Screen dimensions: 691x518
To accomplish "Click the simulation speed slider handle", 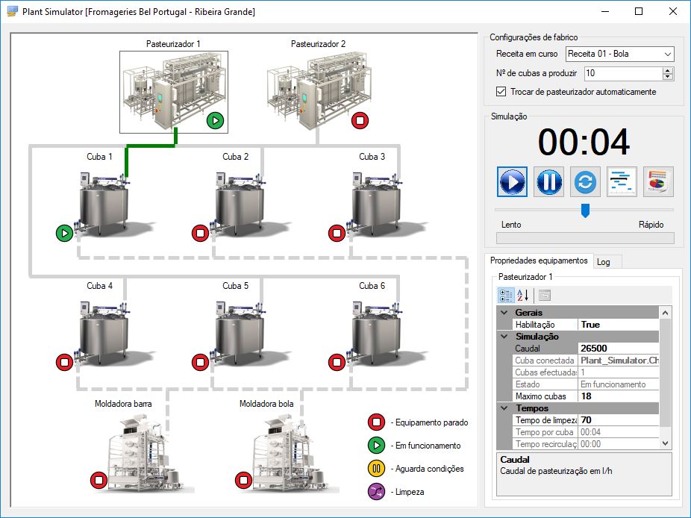I will (x=585, y=210).
